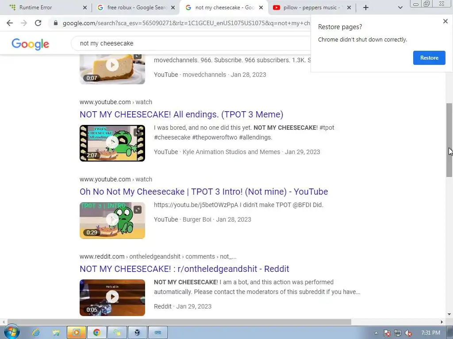The height and width of the screenshot is (339, 453).
Task: Play the 0:29 TPOT 3 Intro thumbnail
Action: 112,220
